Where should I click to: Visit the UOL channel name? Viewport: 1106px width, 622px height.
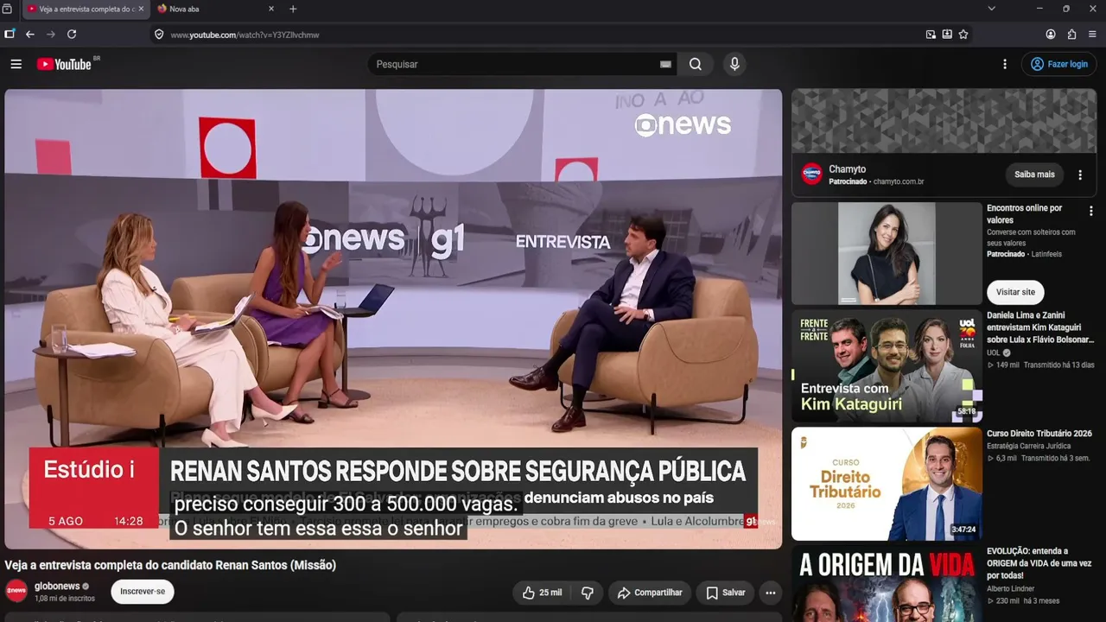(x=994, y=352)
